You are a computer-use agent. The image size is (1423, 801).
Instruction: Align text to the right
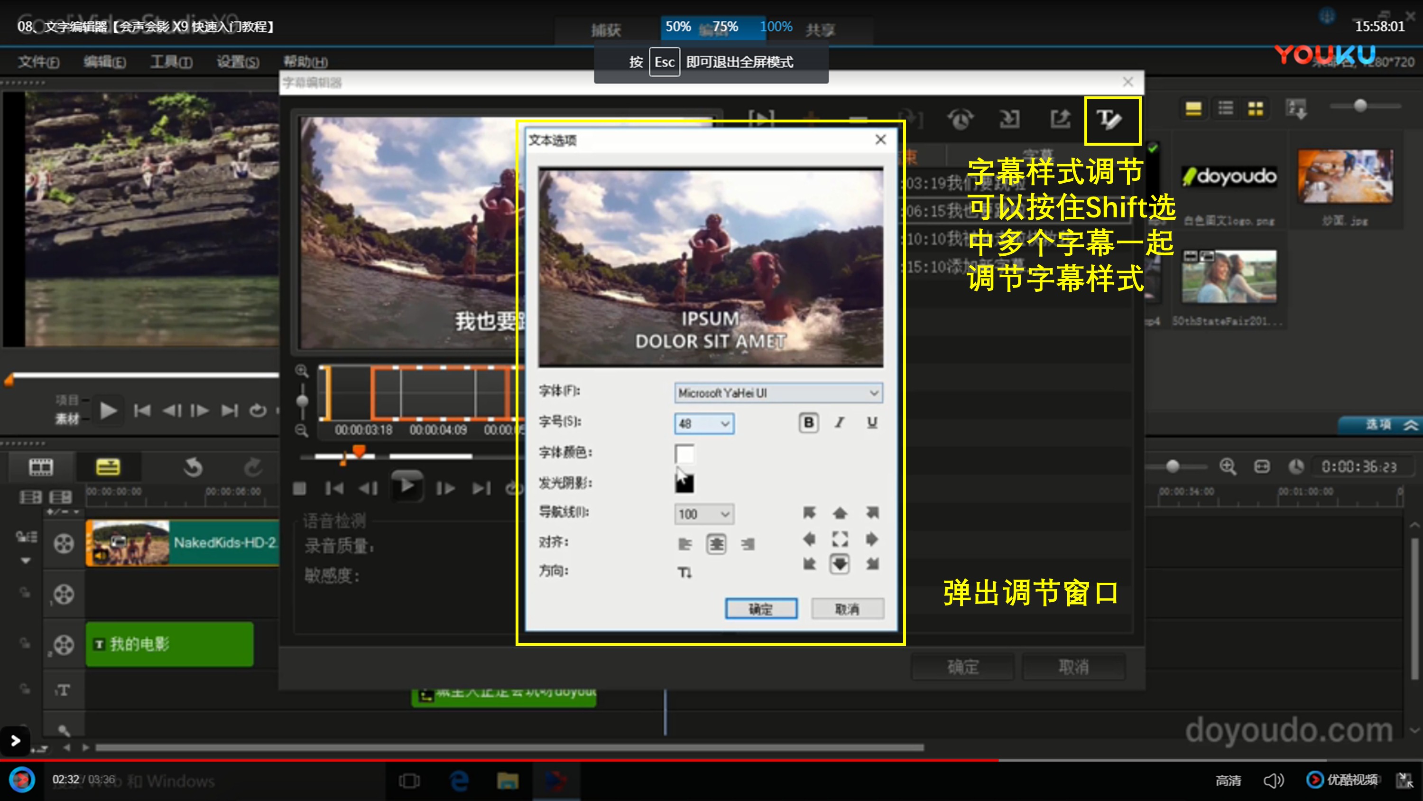point(748,544)
